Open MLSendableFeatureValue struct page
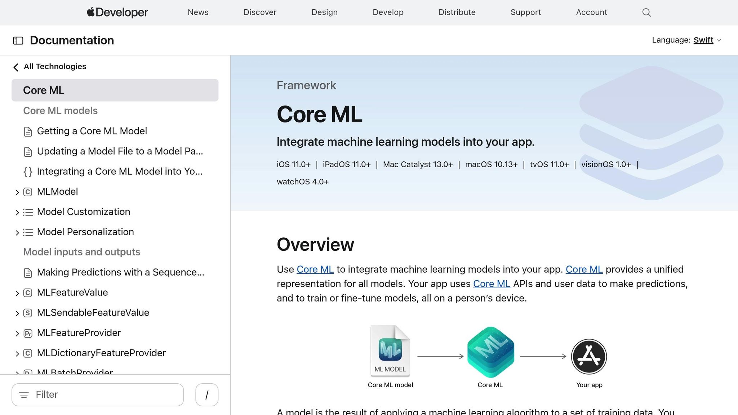The image size is (738, 415). pos(93,313)
